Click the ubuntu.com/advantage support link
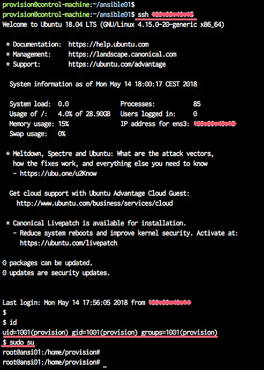The image size is (264, 370). 117,64
